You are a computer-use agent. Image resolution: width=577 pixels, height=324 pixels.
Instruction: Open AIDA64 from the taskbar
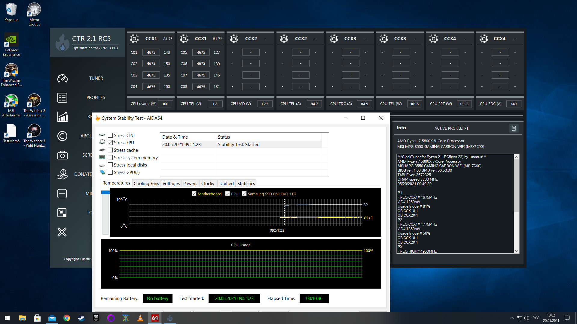tap(155, 318)
